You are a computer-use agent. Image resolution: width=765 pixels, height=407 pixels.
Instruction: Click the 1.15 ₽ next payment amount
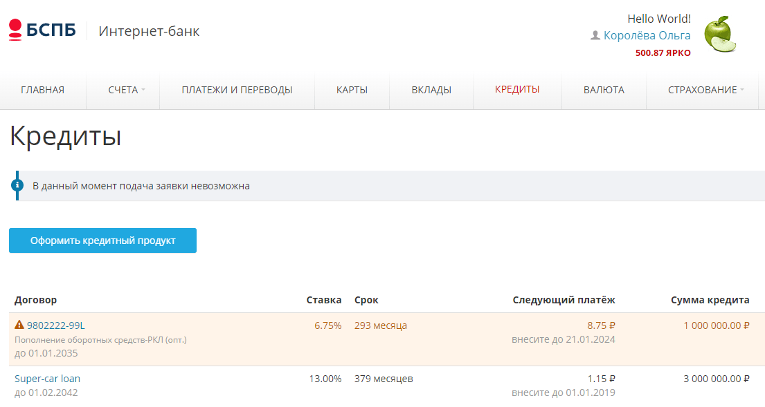[x=601, y=378]
